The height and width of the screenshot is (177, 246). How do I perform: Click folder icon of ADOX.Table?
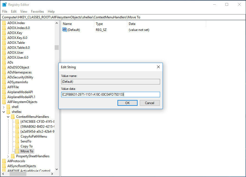(4, 43)
